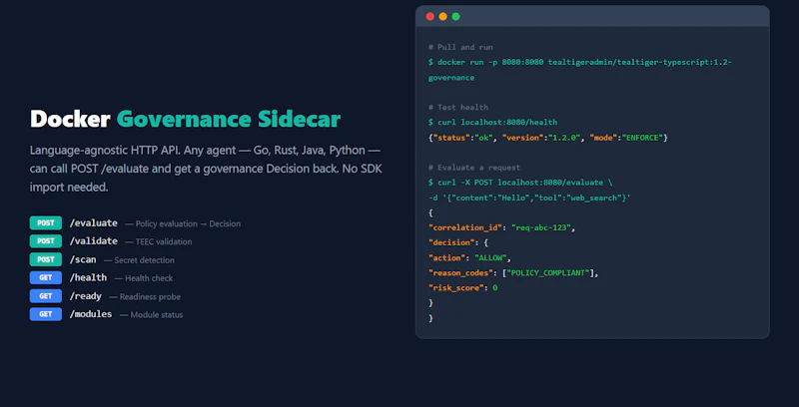Viewport: 799px width, 407px height.
Task: Click the '# Evaluate a request' comment
Action: (474, 168)
